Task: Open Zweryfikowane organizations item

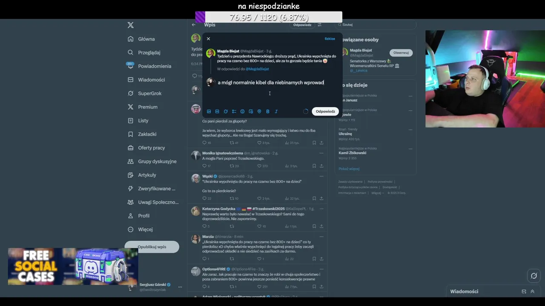Action: coord(152,188)
